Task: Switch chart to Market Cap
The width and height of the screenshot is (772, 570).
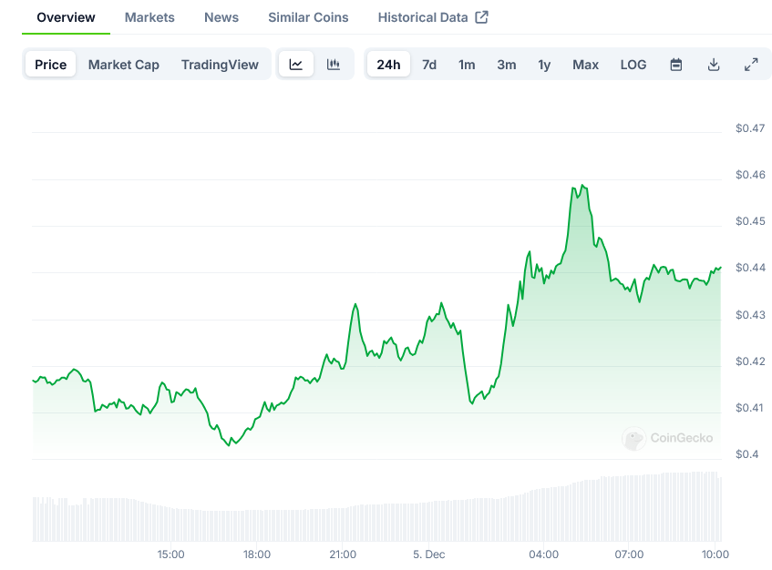Action: (124, 65)
